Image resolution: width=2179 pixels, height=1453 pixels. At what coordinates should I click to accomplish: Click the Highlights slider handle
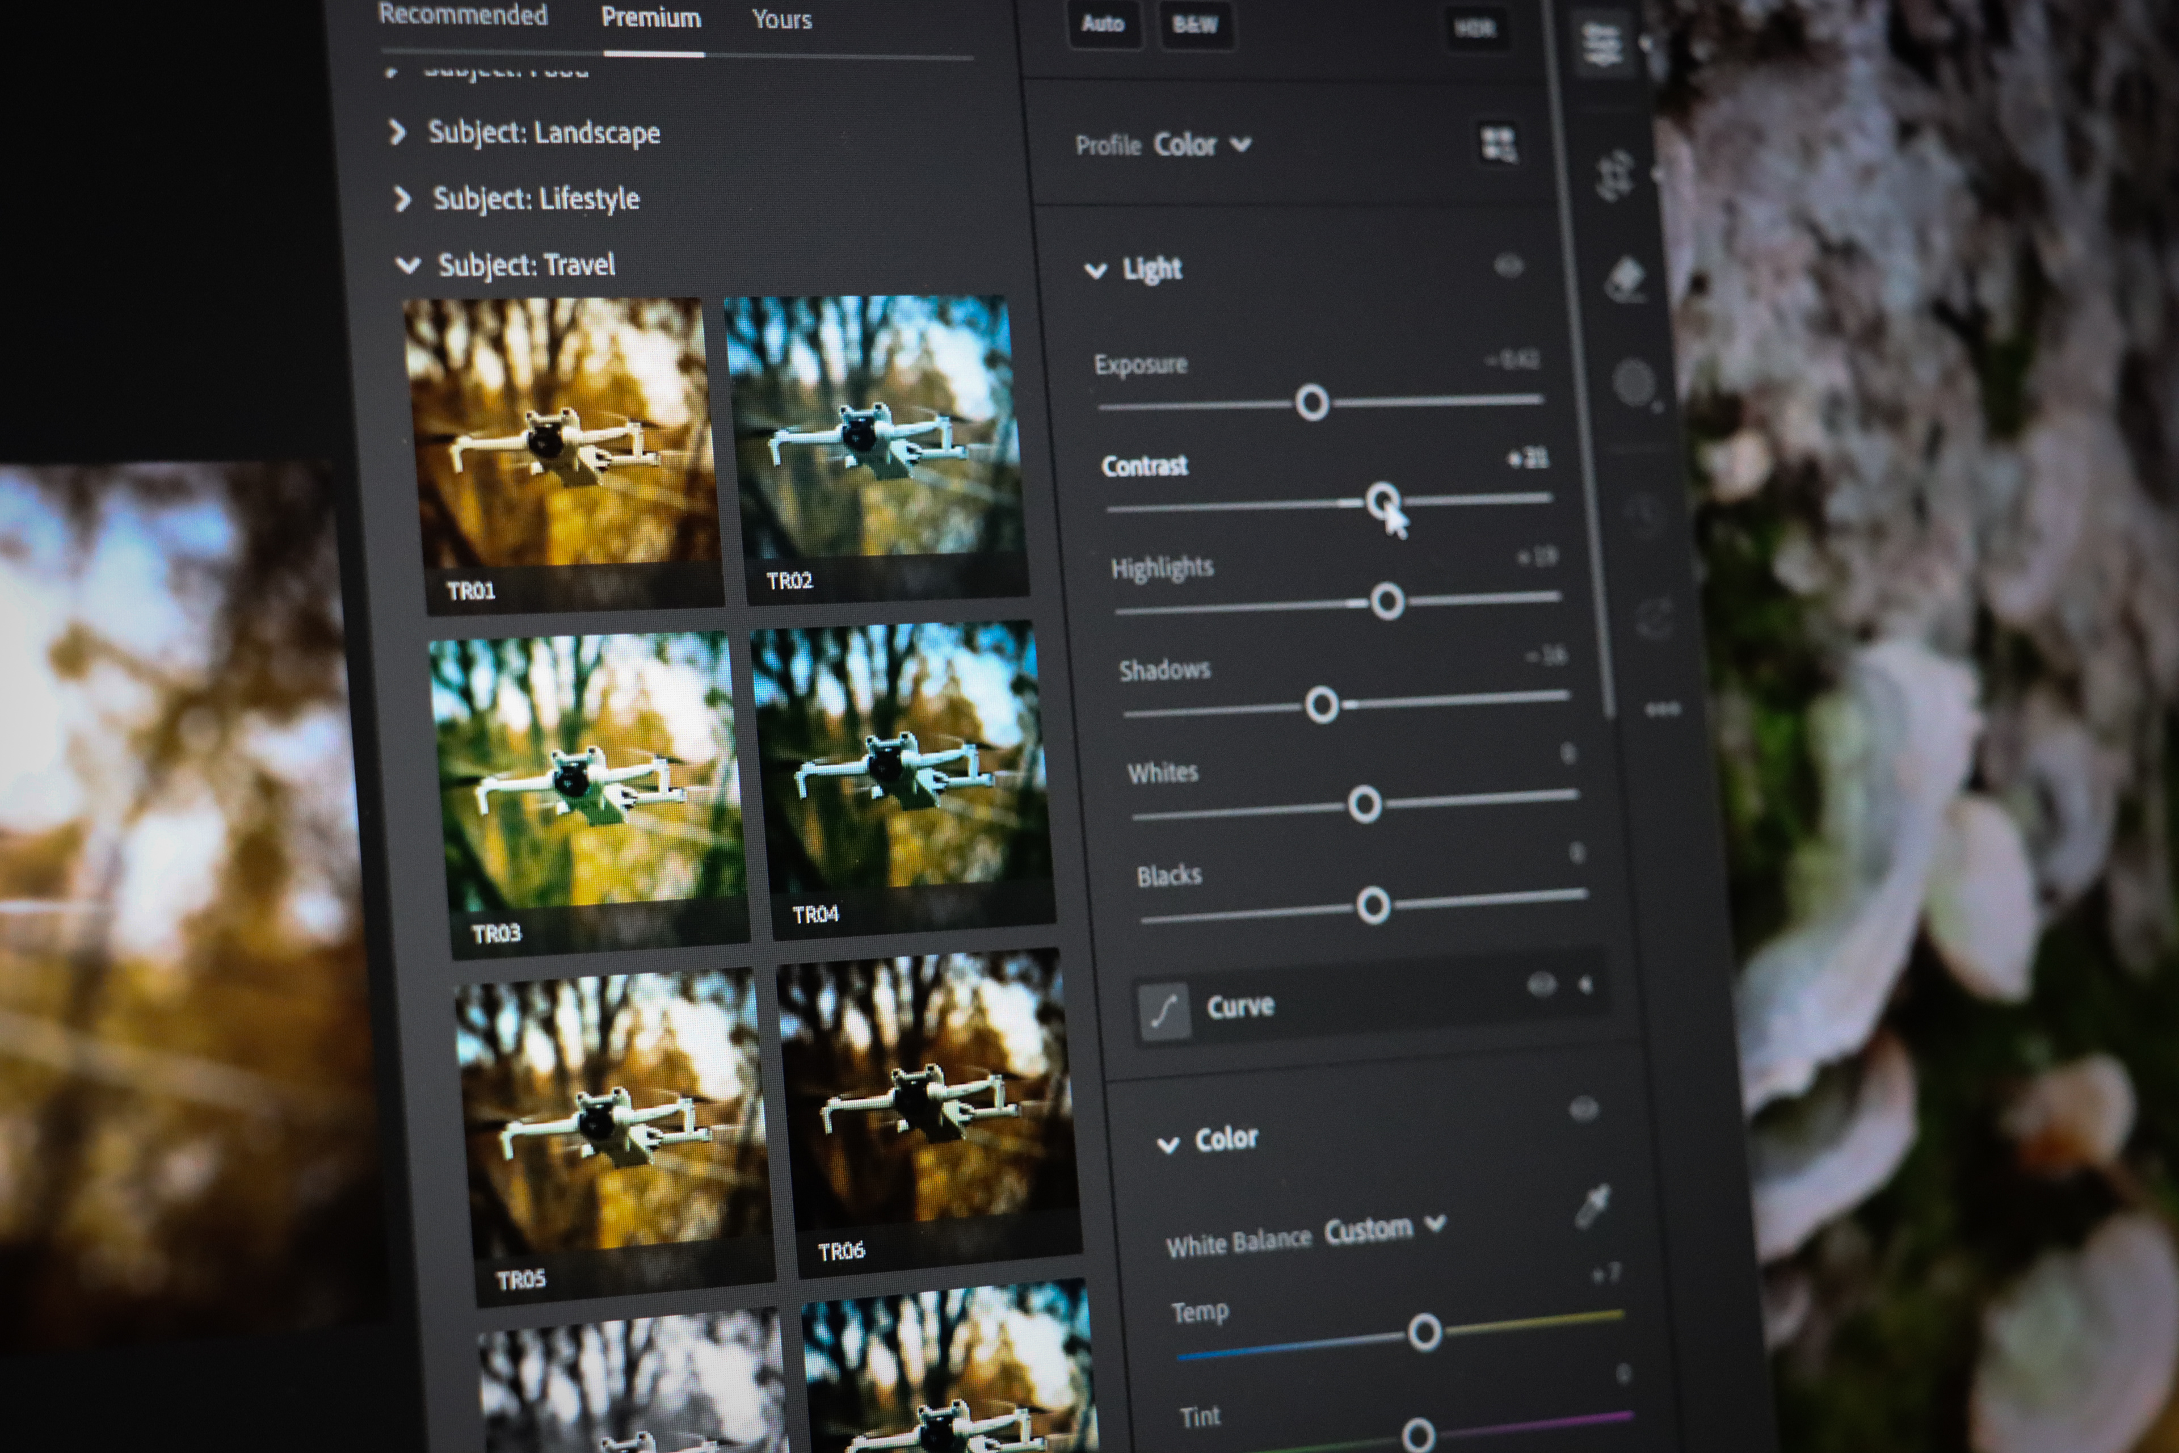(x=1387, y=602)
